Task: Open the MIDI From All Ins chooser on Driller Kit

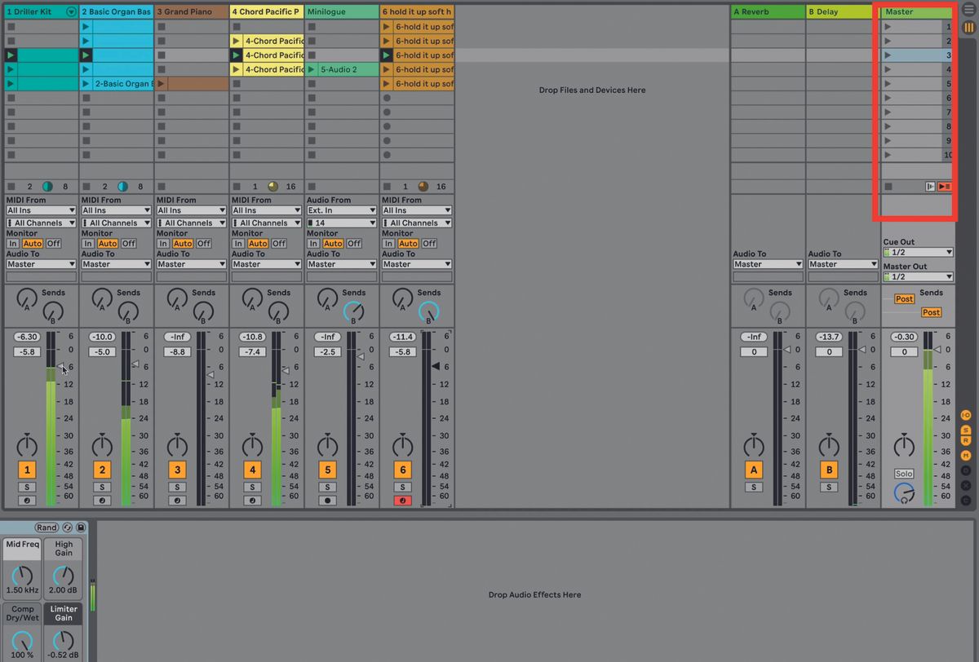Action: pos(41,211)
